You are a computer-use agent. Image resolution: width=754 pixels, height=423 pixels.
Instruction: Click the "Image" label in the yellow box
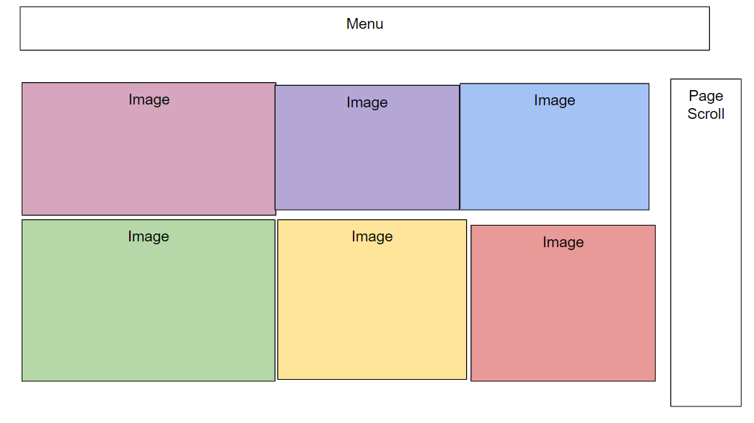click(372, 237)
